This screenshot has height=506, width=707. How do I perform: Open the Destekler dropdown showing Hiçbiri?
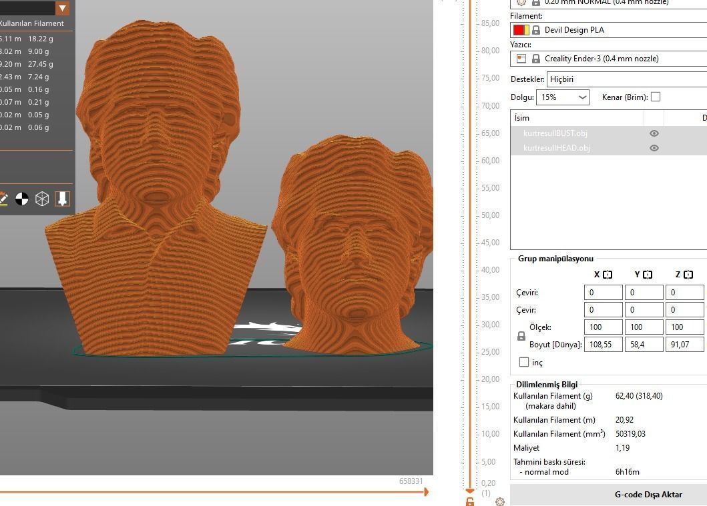pyautogui.click(x=627, y=79)
